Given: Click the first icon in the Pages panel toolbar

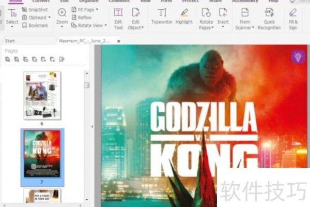Looking at the screenshot, I should point(8,59).
